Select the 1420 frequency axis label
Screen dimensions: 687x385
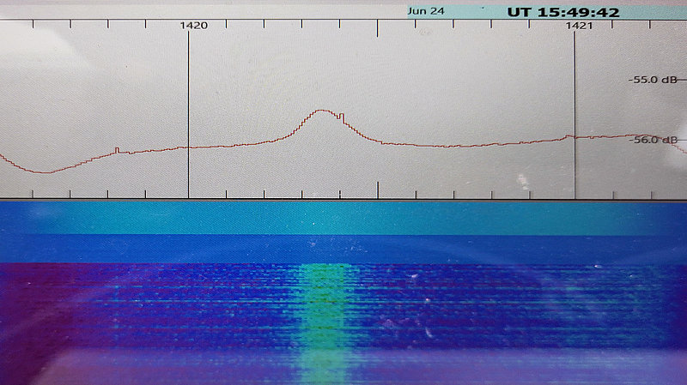193,26
